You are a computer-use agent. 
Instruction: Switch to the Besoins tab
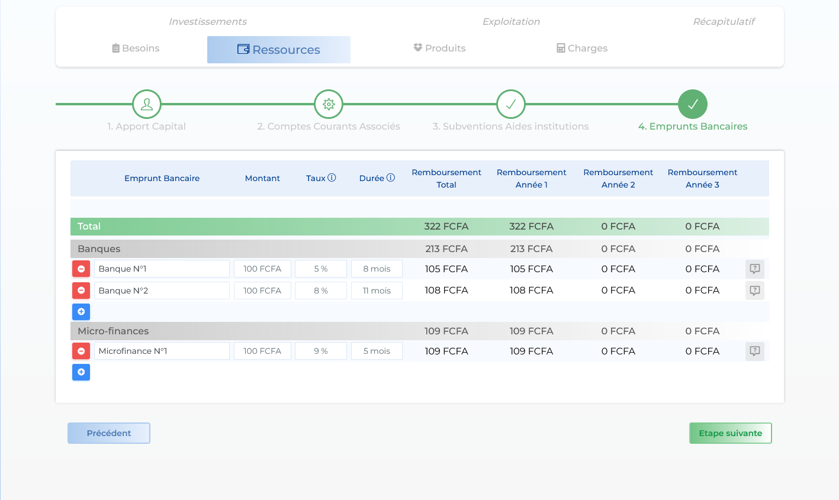click(x=136, y=49)
